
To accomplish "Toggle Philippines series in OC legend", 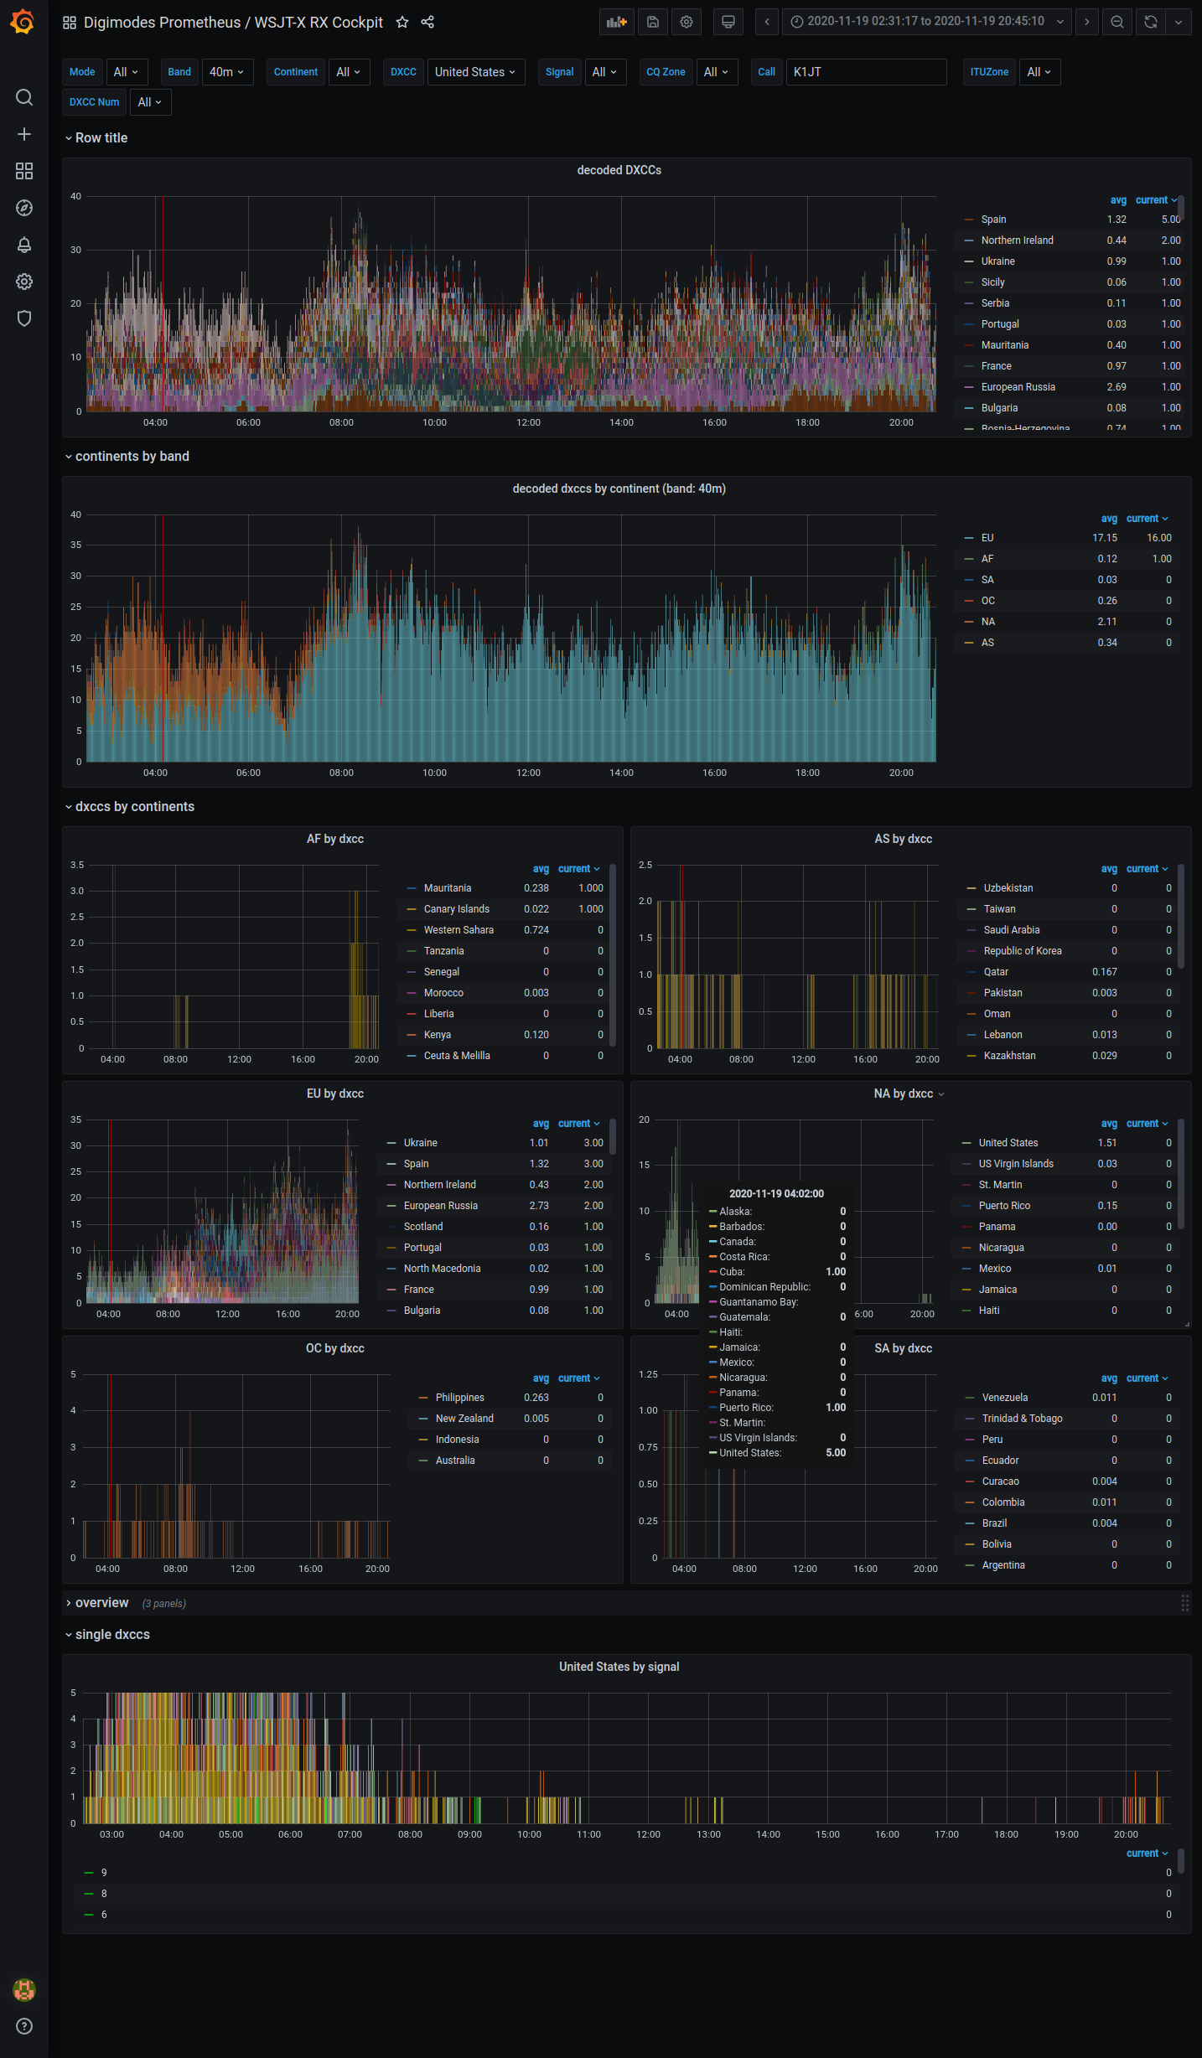I will [x=459, y=1398].
